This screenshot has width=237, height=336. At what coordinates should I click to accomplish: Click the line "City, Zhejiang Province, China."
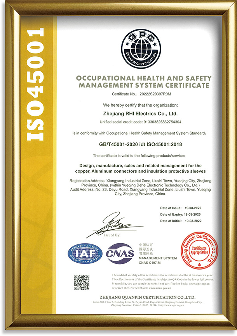[x=140, y=194]
